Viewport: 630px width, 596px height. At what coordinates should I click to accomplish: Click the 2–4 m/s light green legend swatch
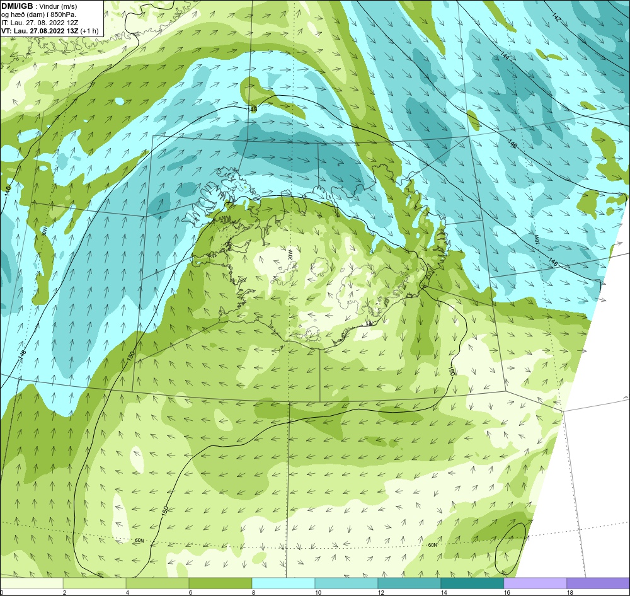coord(94,583)
